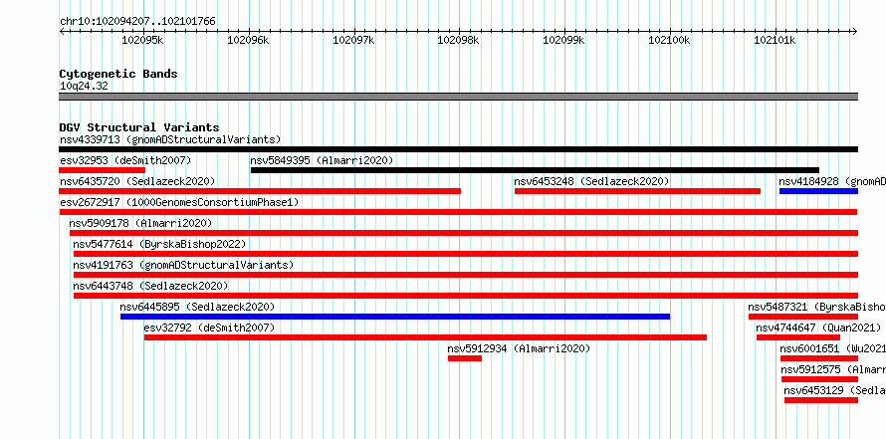Select the red nsv6435720 variant bar
This screenshot has height=439, width=886.
[260, 191]
